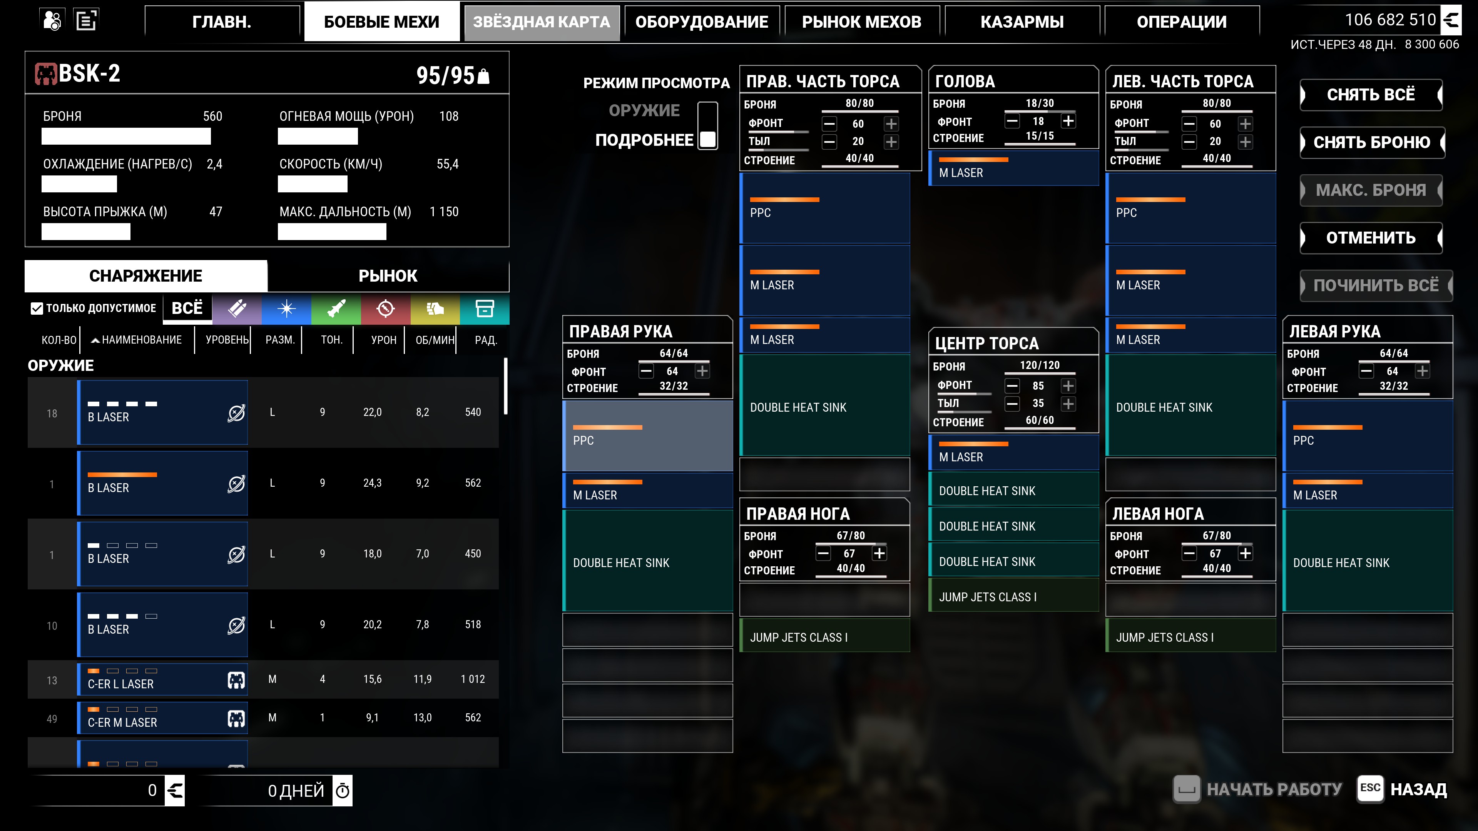Click НАЗАД button
This screenshot has width=1478, height=831.
[1402, 789]
